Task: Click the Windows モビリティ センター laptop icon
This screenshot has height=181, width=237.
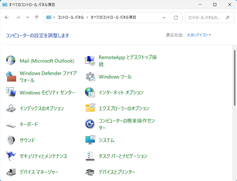Action: pos(11,92)
